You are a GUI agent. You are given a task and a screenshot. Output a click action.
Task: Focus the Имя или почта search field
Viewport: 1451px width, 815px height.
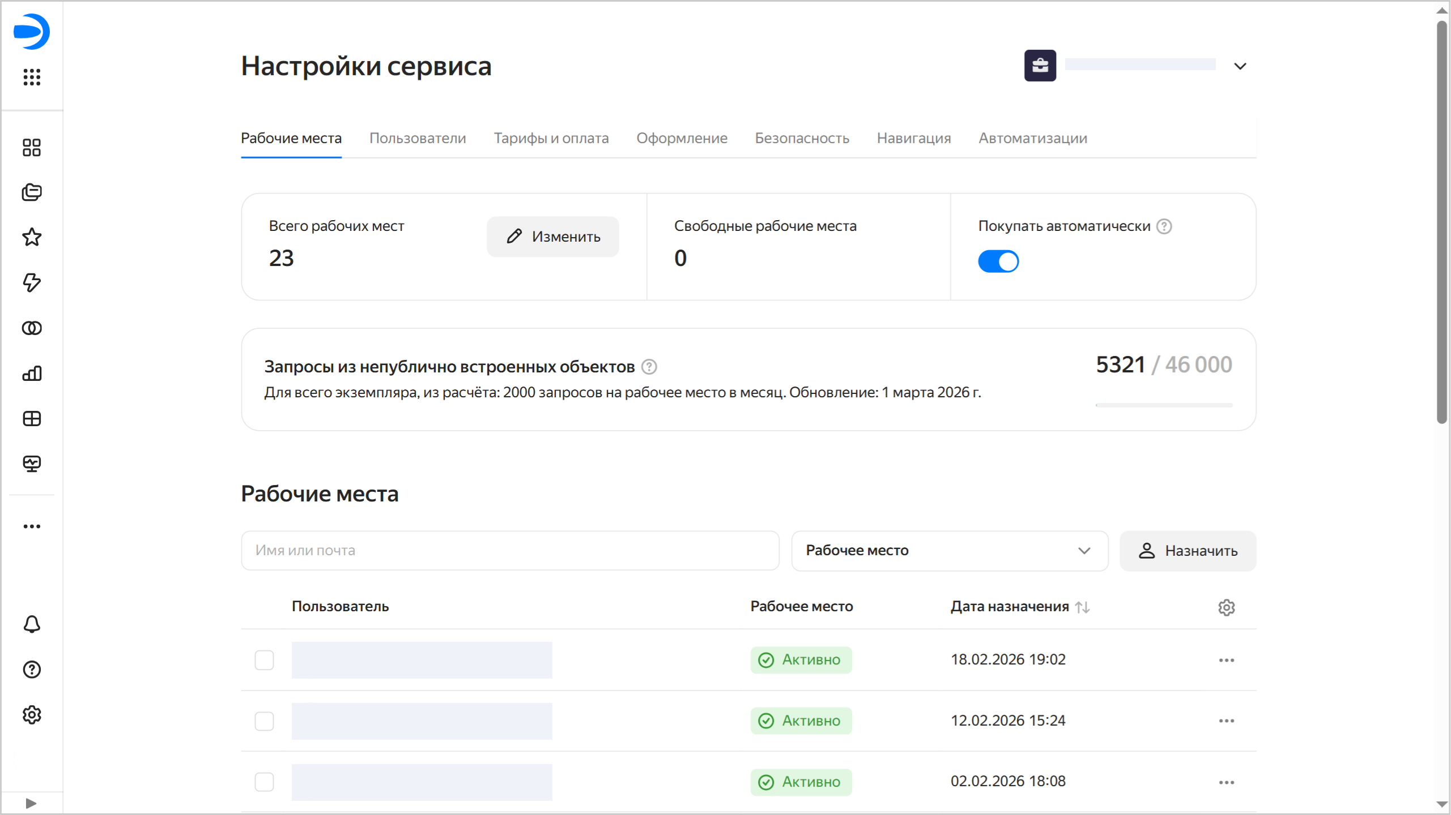pos(510,551)
